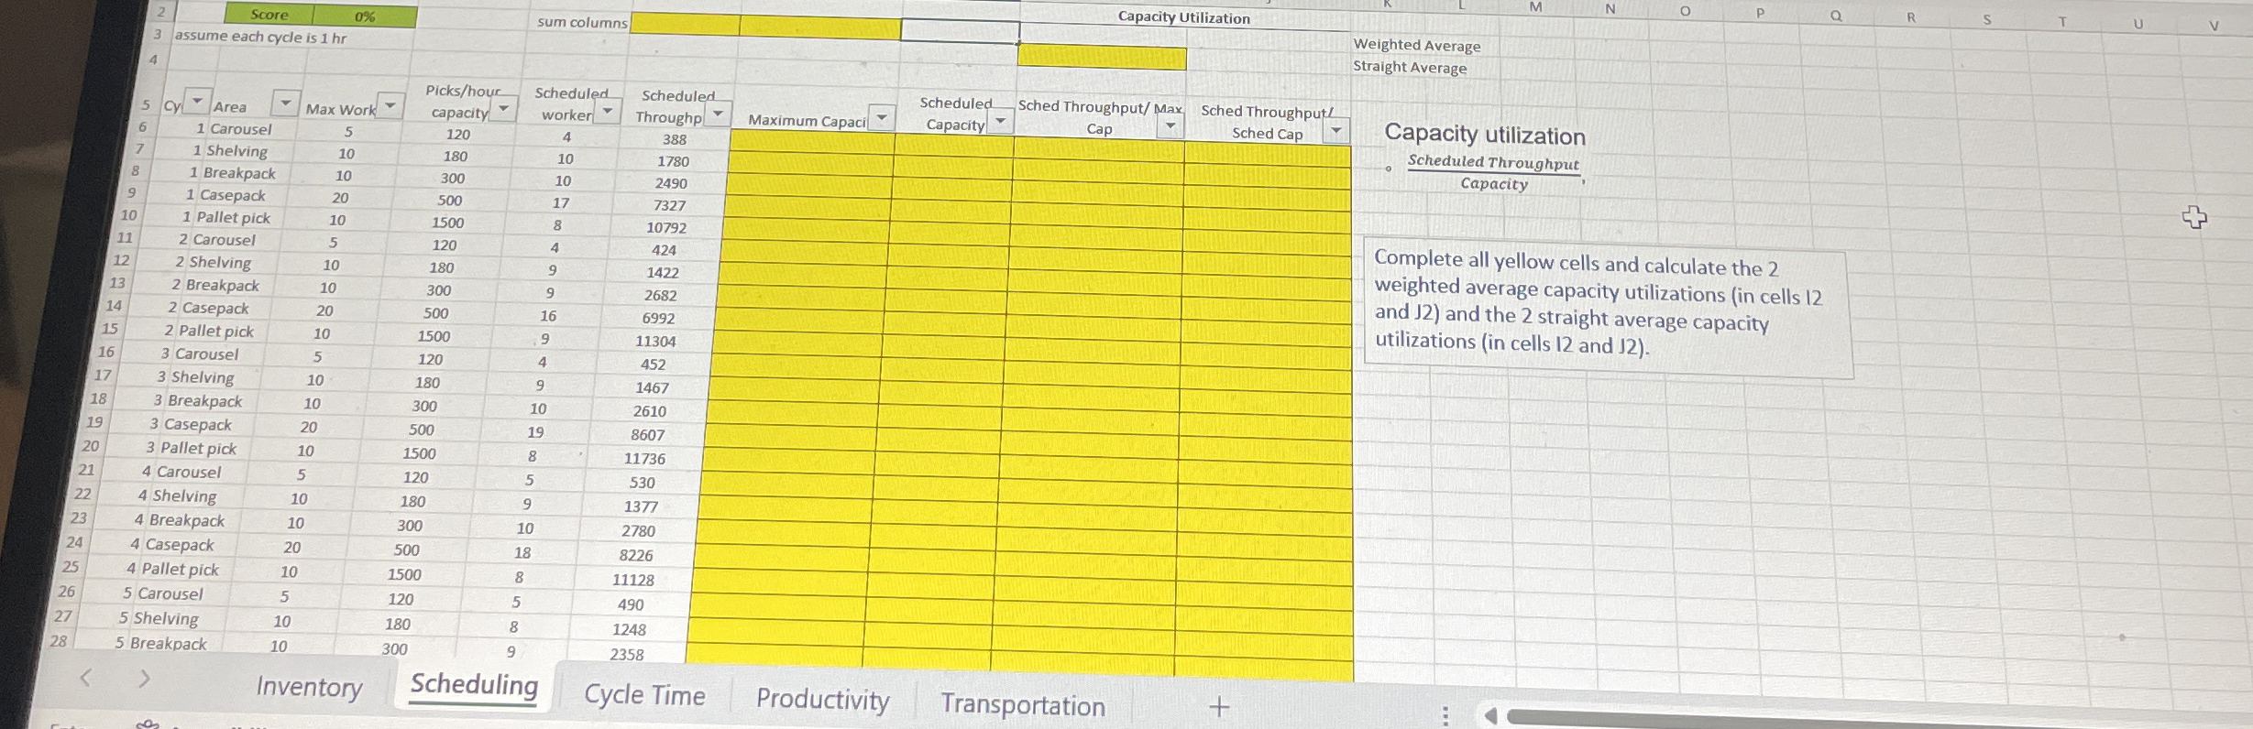Open the Sched Throughput/Max Cap filter dropdown
This screenshot has width=2253, height=729.
pyautogui.click(x=1170, y=126)
